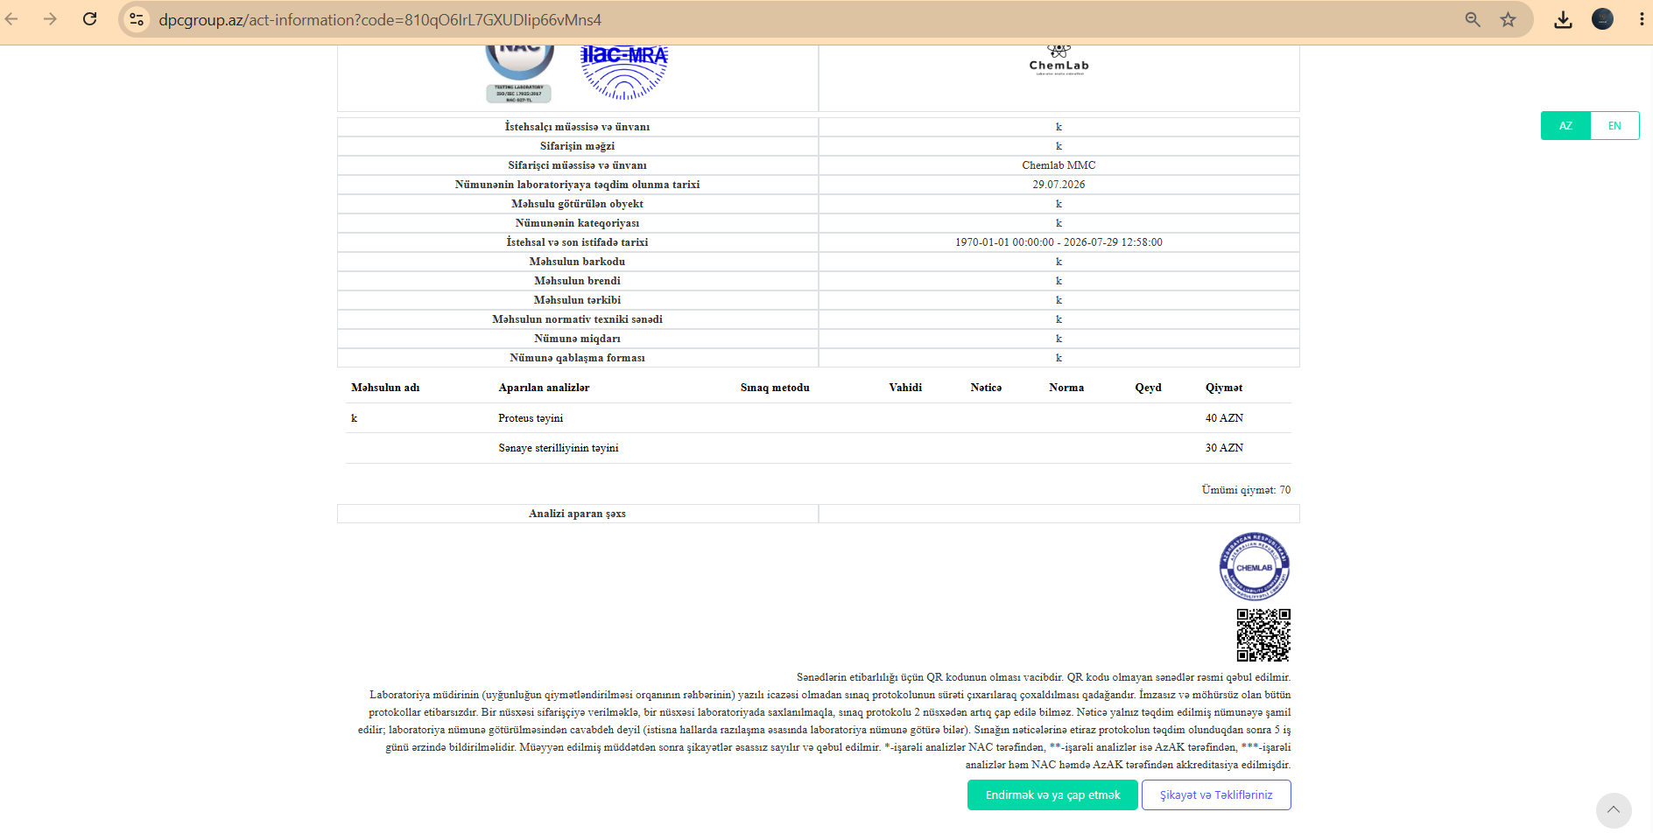
Task: Click 'Məhsulu götürülən obyekt' label
Action: click(577, 204)
